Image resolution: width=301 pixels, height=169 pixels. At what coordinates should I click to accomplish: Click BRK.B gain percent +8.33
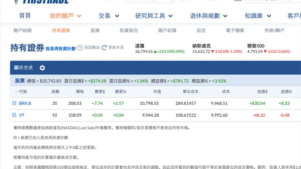click(284, 103)
